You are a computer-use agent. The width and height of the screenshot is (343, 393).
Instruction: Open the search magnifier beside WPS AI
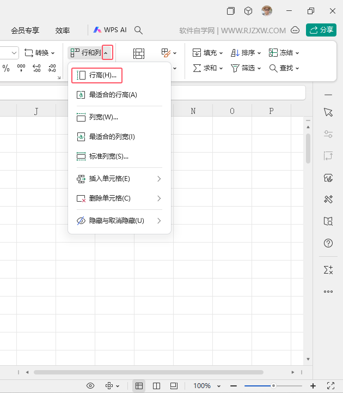pos(138,31)
